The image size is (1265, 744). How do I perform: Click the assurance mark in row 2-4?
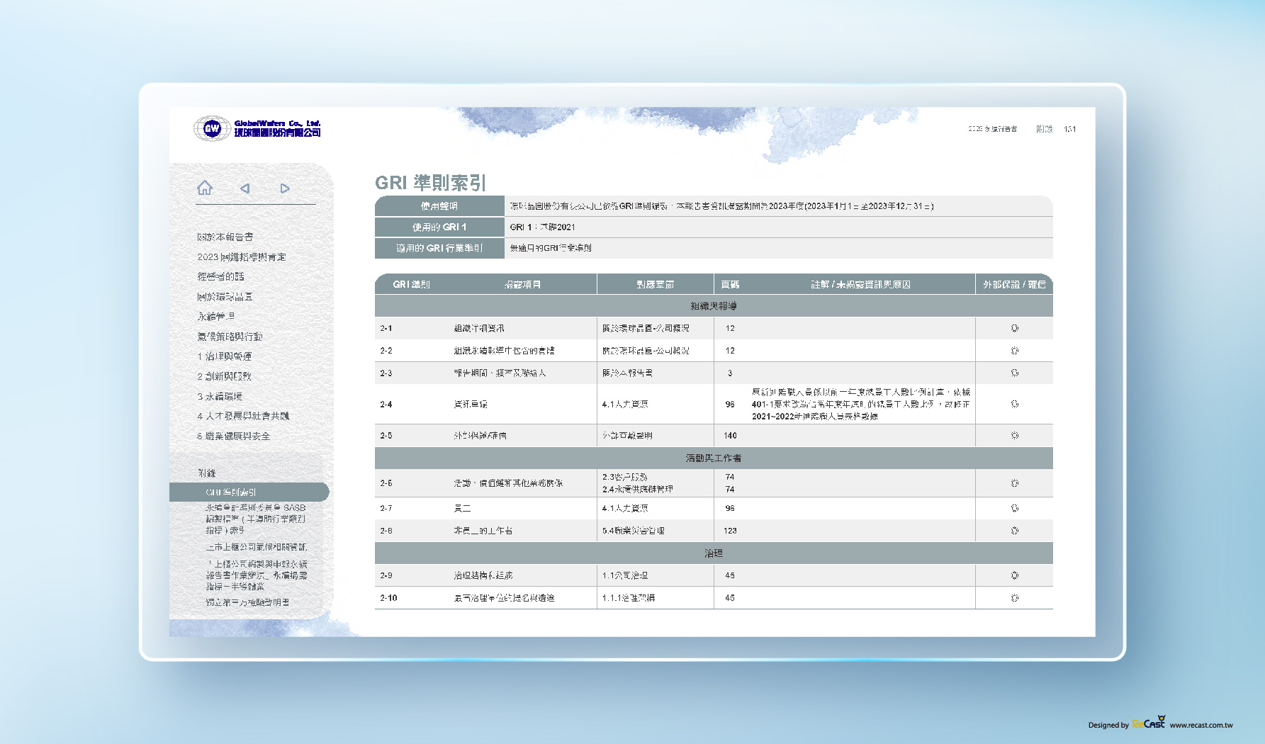[1015, 404]
